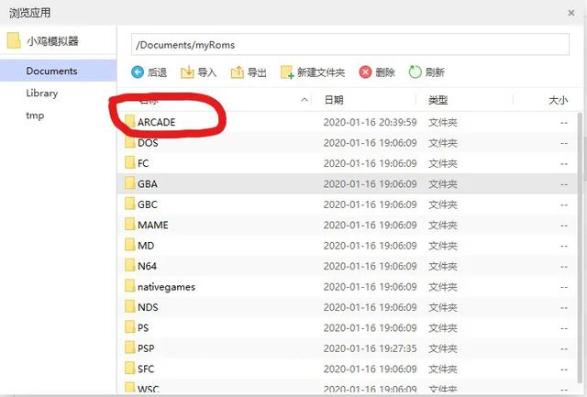Screen dimensions: 587x397
Task: Select the N64 folder name
Action: [147, 267]
